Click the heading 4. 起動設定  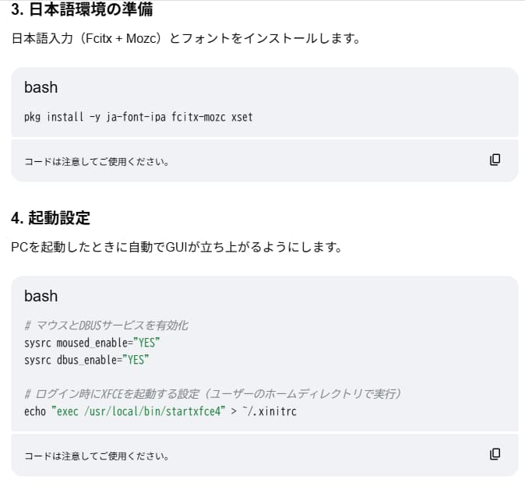51,217
